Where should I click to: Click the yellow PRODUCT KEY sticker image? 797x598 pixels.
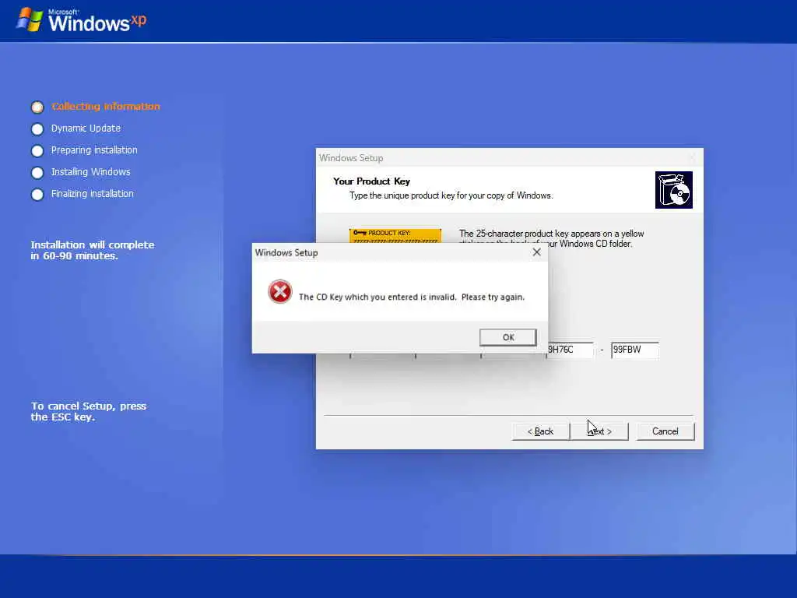(395, 236)
